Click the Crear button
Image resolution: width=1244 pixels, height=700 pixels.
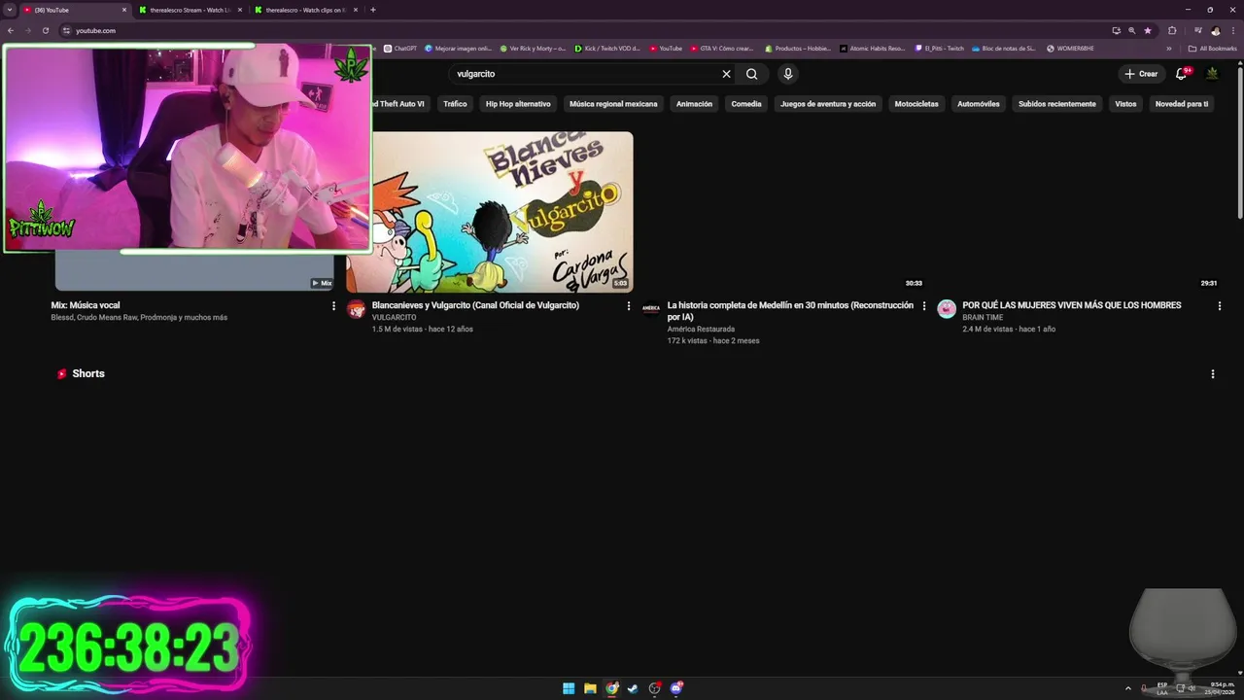[x=1141, y=74]
